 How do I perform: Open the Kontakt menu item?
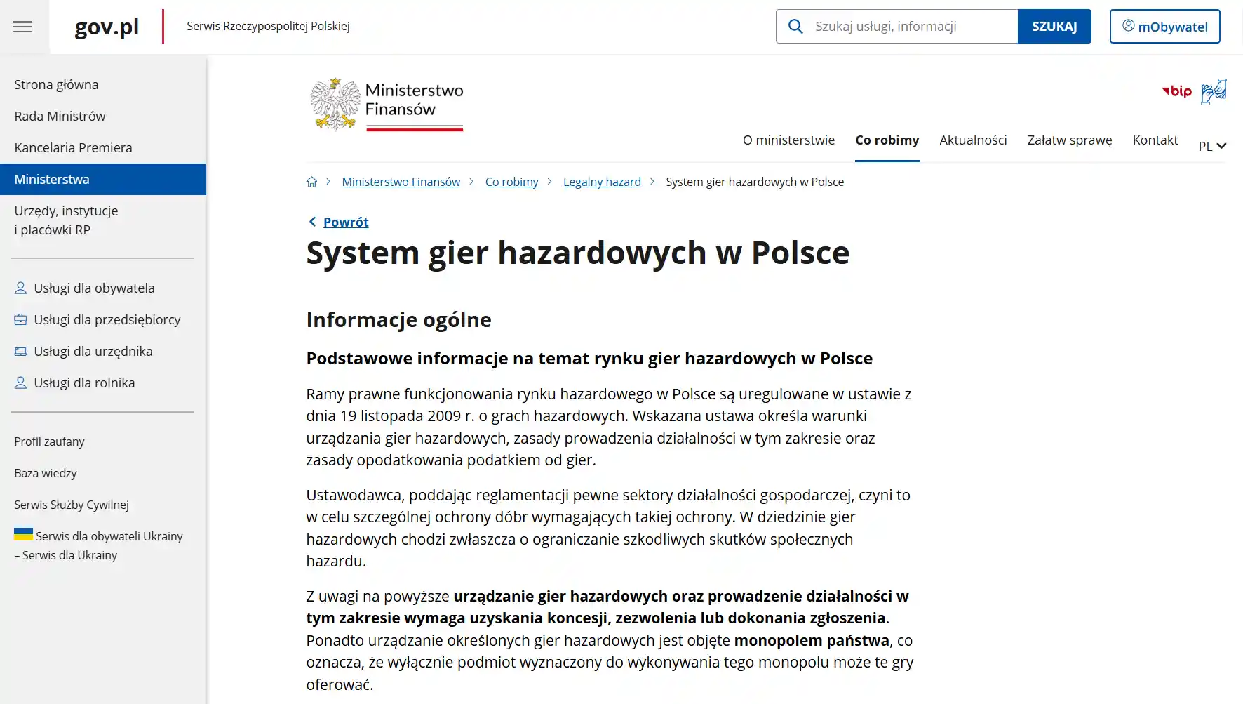coord(1155,140)
